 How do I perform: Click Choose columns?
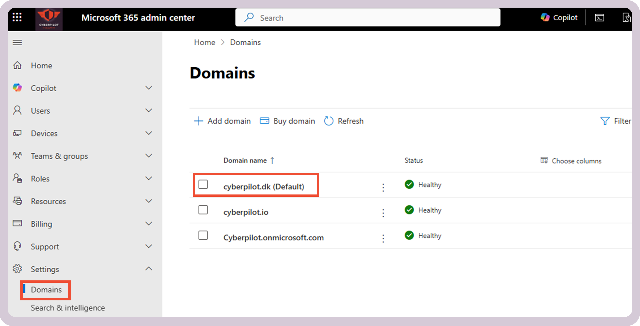pos(571,161)
